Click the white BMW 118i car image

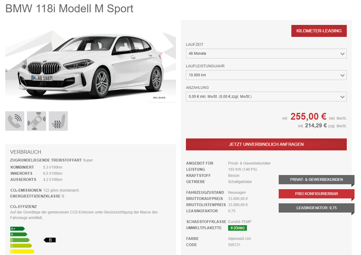90,67
